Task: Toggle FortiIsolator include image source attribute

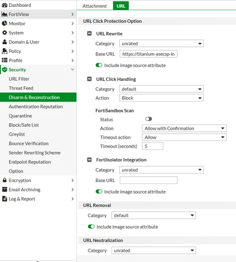Action: 99,192
